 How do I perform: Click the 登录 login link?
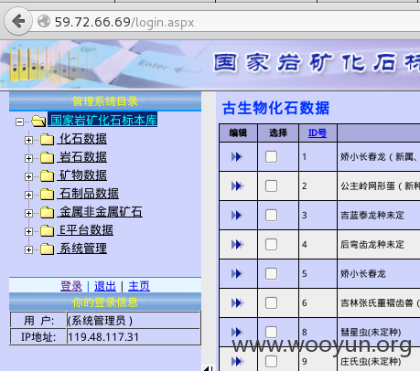click(71, 286)
